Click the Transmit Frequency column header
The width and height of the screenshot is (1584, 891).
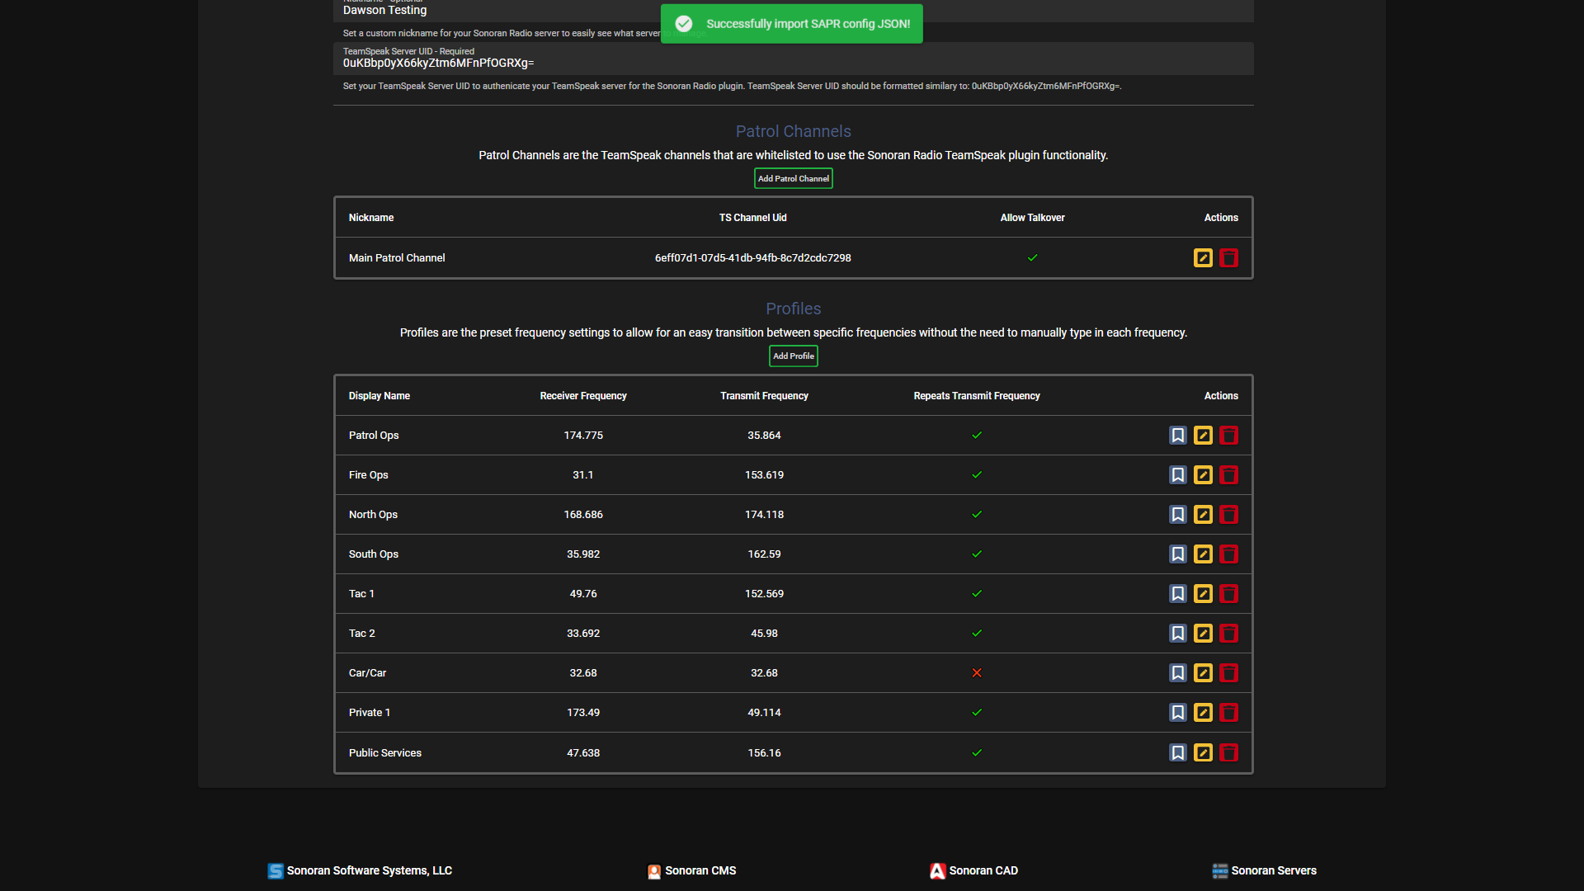pyautogui.click(x=764, y=396)
